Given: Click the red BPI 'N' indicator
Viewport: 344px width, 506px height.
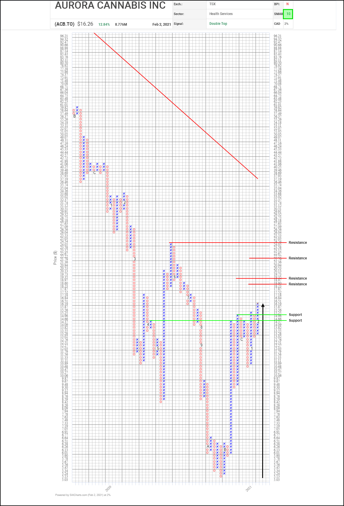Looking at the screenshot, I should pos(287,4).
